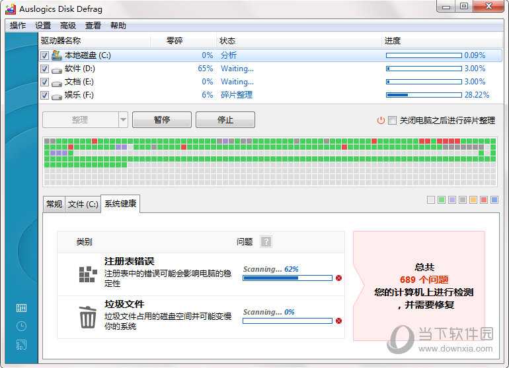This screenshot has width=509, height=368.
Task: Click the 垃圾文件 heading
Action: click(x=124, y=304)
